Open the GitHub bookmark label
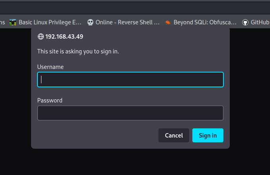 [x=260, y=22]
